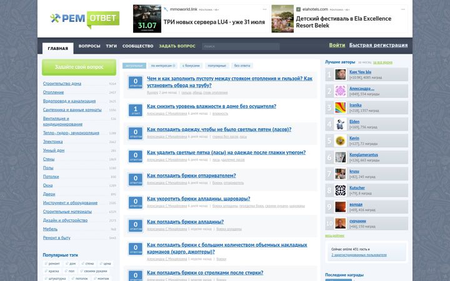Click the elahotels.com ad photo

click(282, 19)
